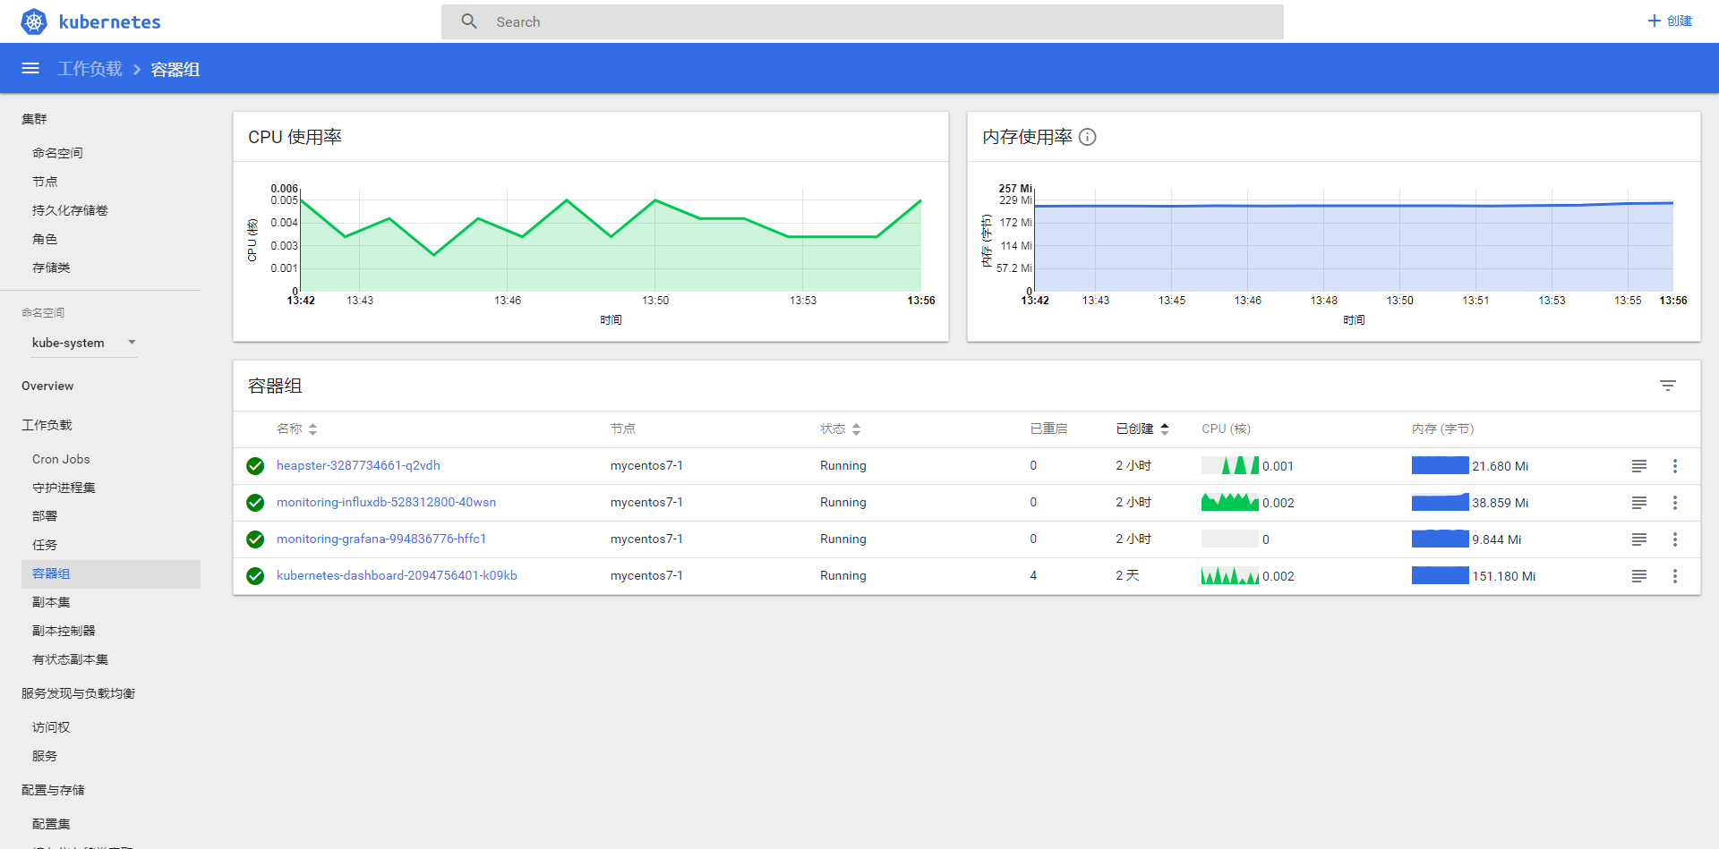This screenshot has height=849, width=1719.
Task: Click the status checkmark of monitoring-grafana pod
Action: tap(255, 539)
